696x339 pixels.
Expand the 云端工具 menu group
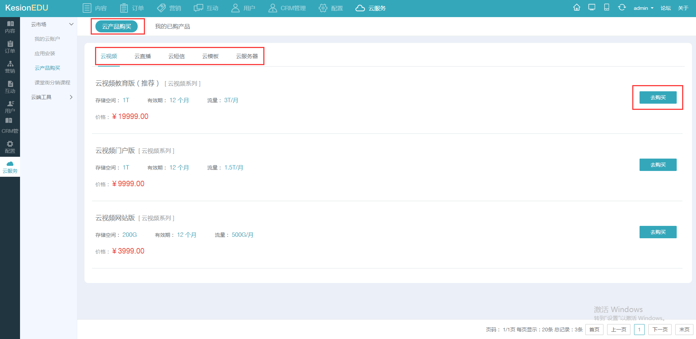pyautogui.click(x=52, y=97)
